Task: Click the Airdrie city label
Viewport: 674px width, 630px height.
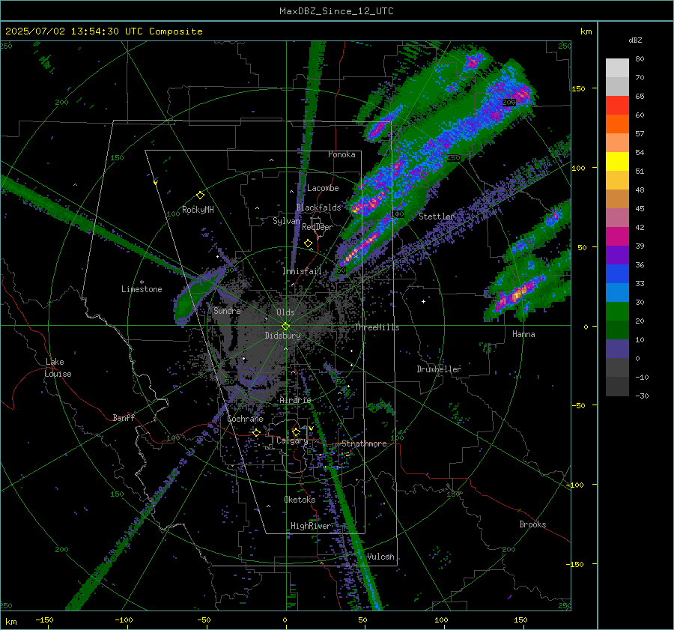Action: tap(295, 400)
